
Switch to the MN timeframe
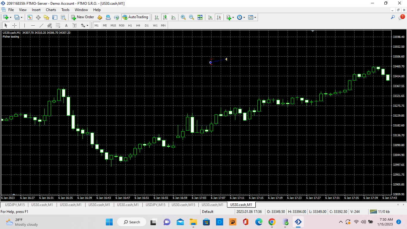click(x=163, y=25)
